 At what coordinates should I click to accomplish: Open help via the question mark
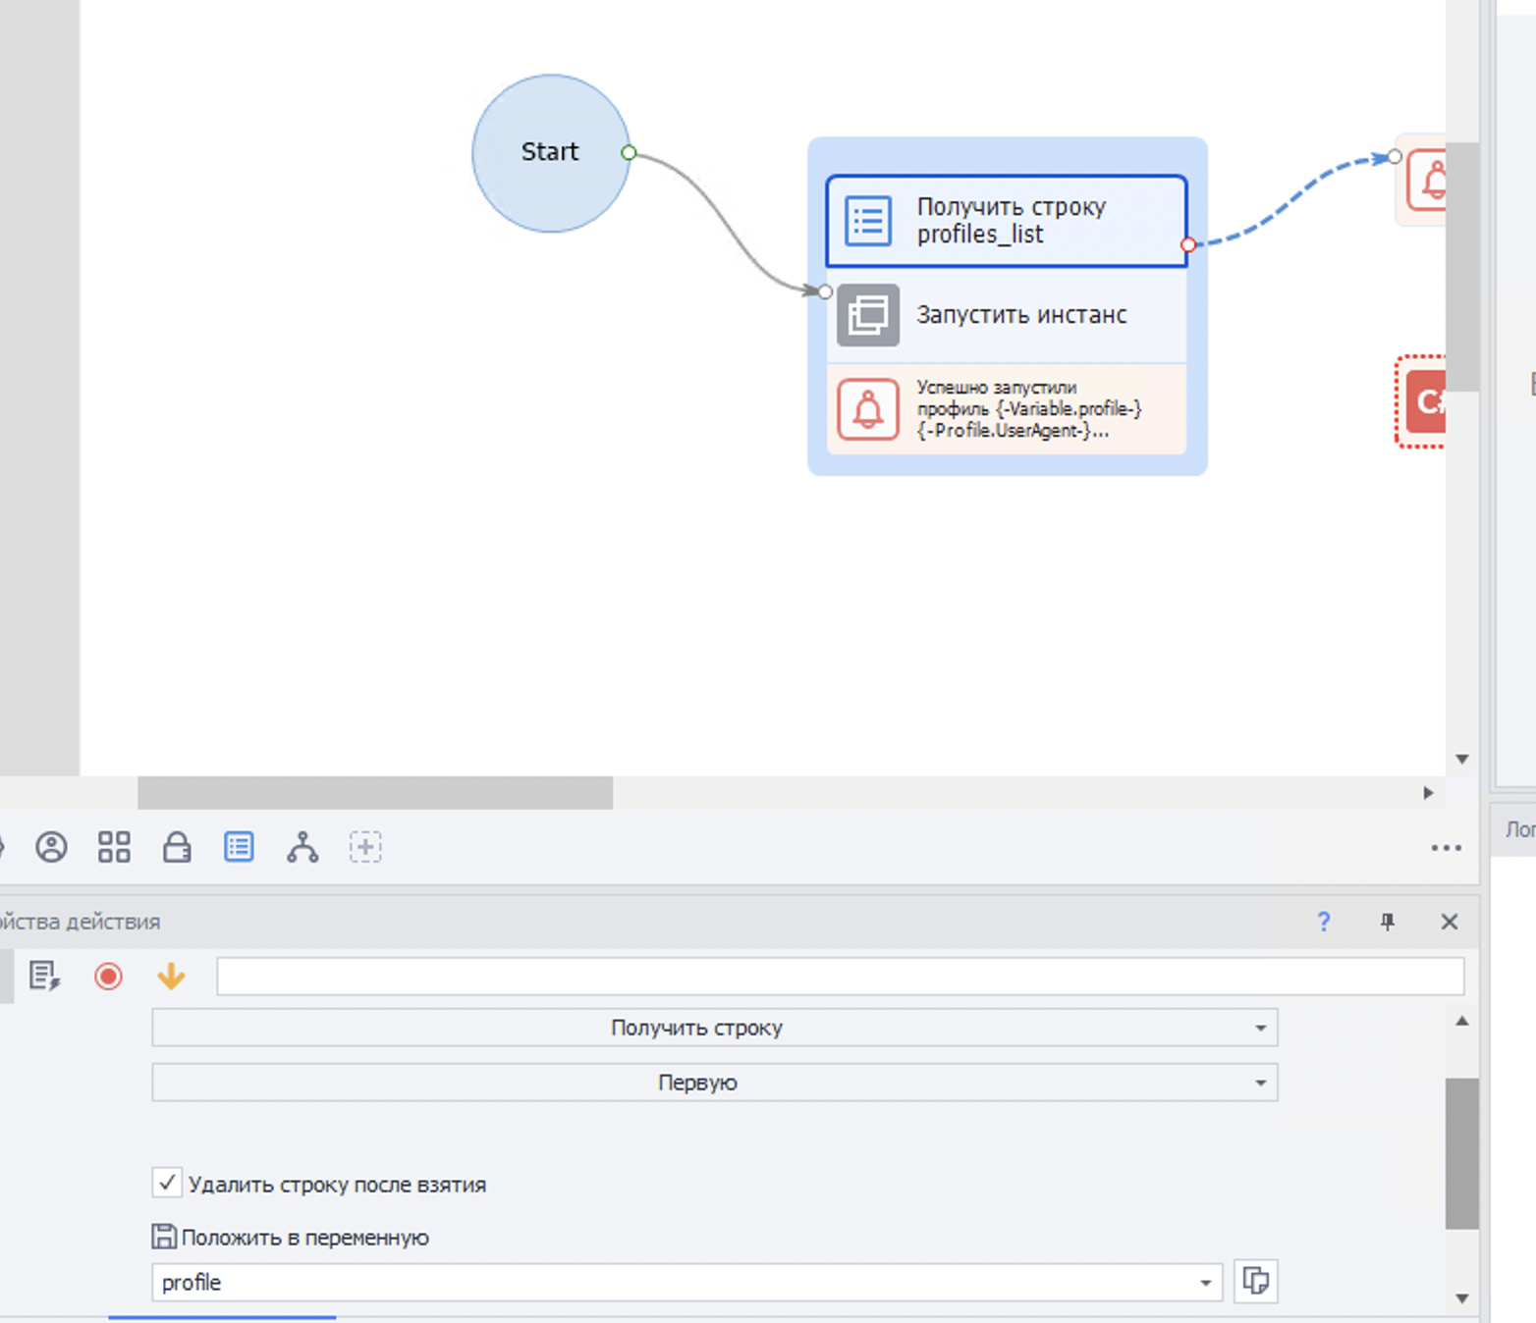click(x=1324, y=922)
